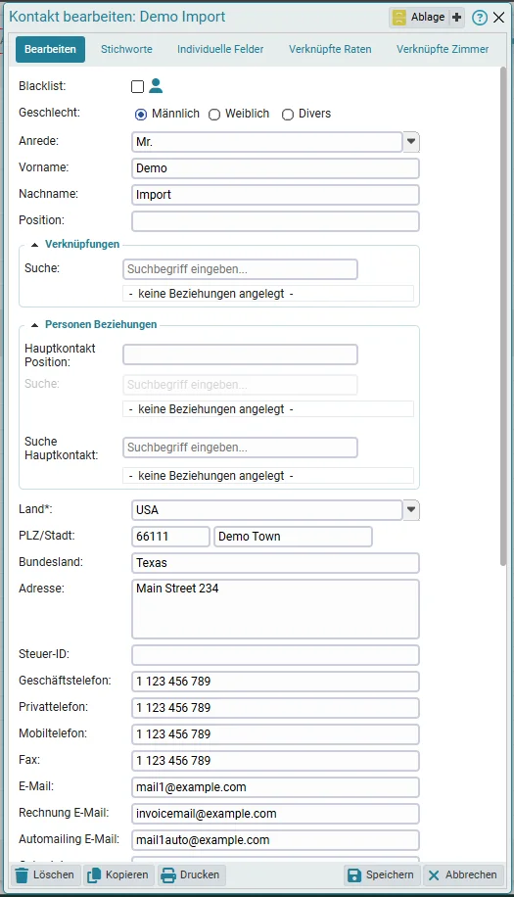Screen dimensions: 514x897
Task: Select the Divers radio button
Action: [x=288, y=115]
